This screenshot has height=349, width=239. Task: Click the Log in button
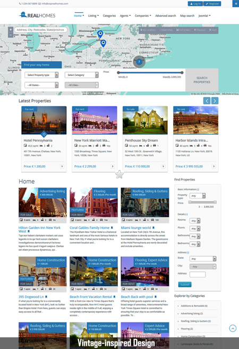pyautogui.click(x=195, y=4)
